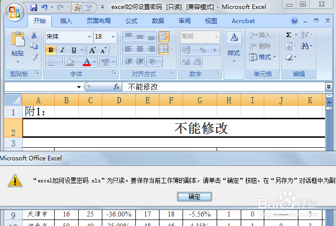Align text to bottom

click(151, 36)
